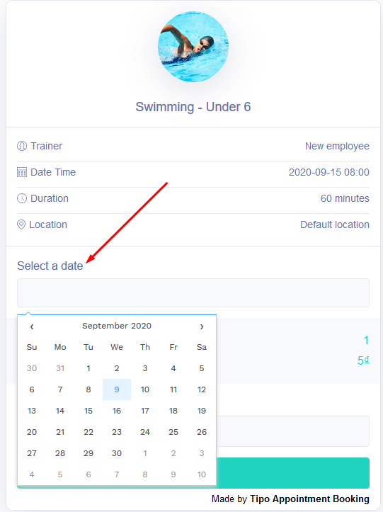Select Friday September 18

[173, 411]
